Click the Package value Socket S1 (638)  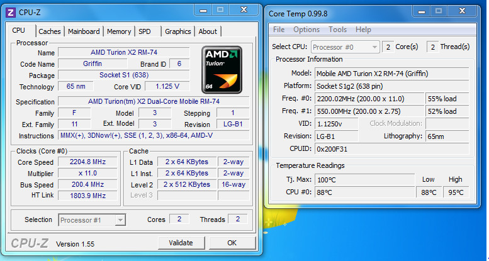pyautogui.click(x=124, y=75)
